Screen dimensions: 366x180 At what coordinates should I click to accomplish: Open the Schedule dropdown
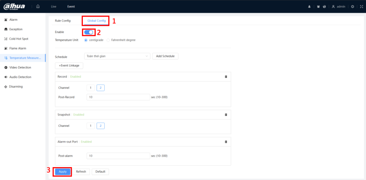[x=117, y=56]
